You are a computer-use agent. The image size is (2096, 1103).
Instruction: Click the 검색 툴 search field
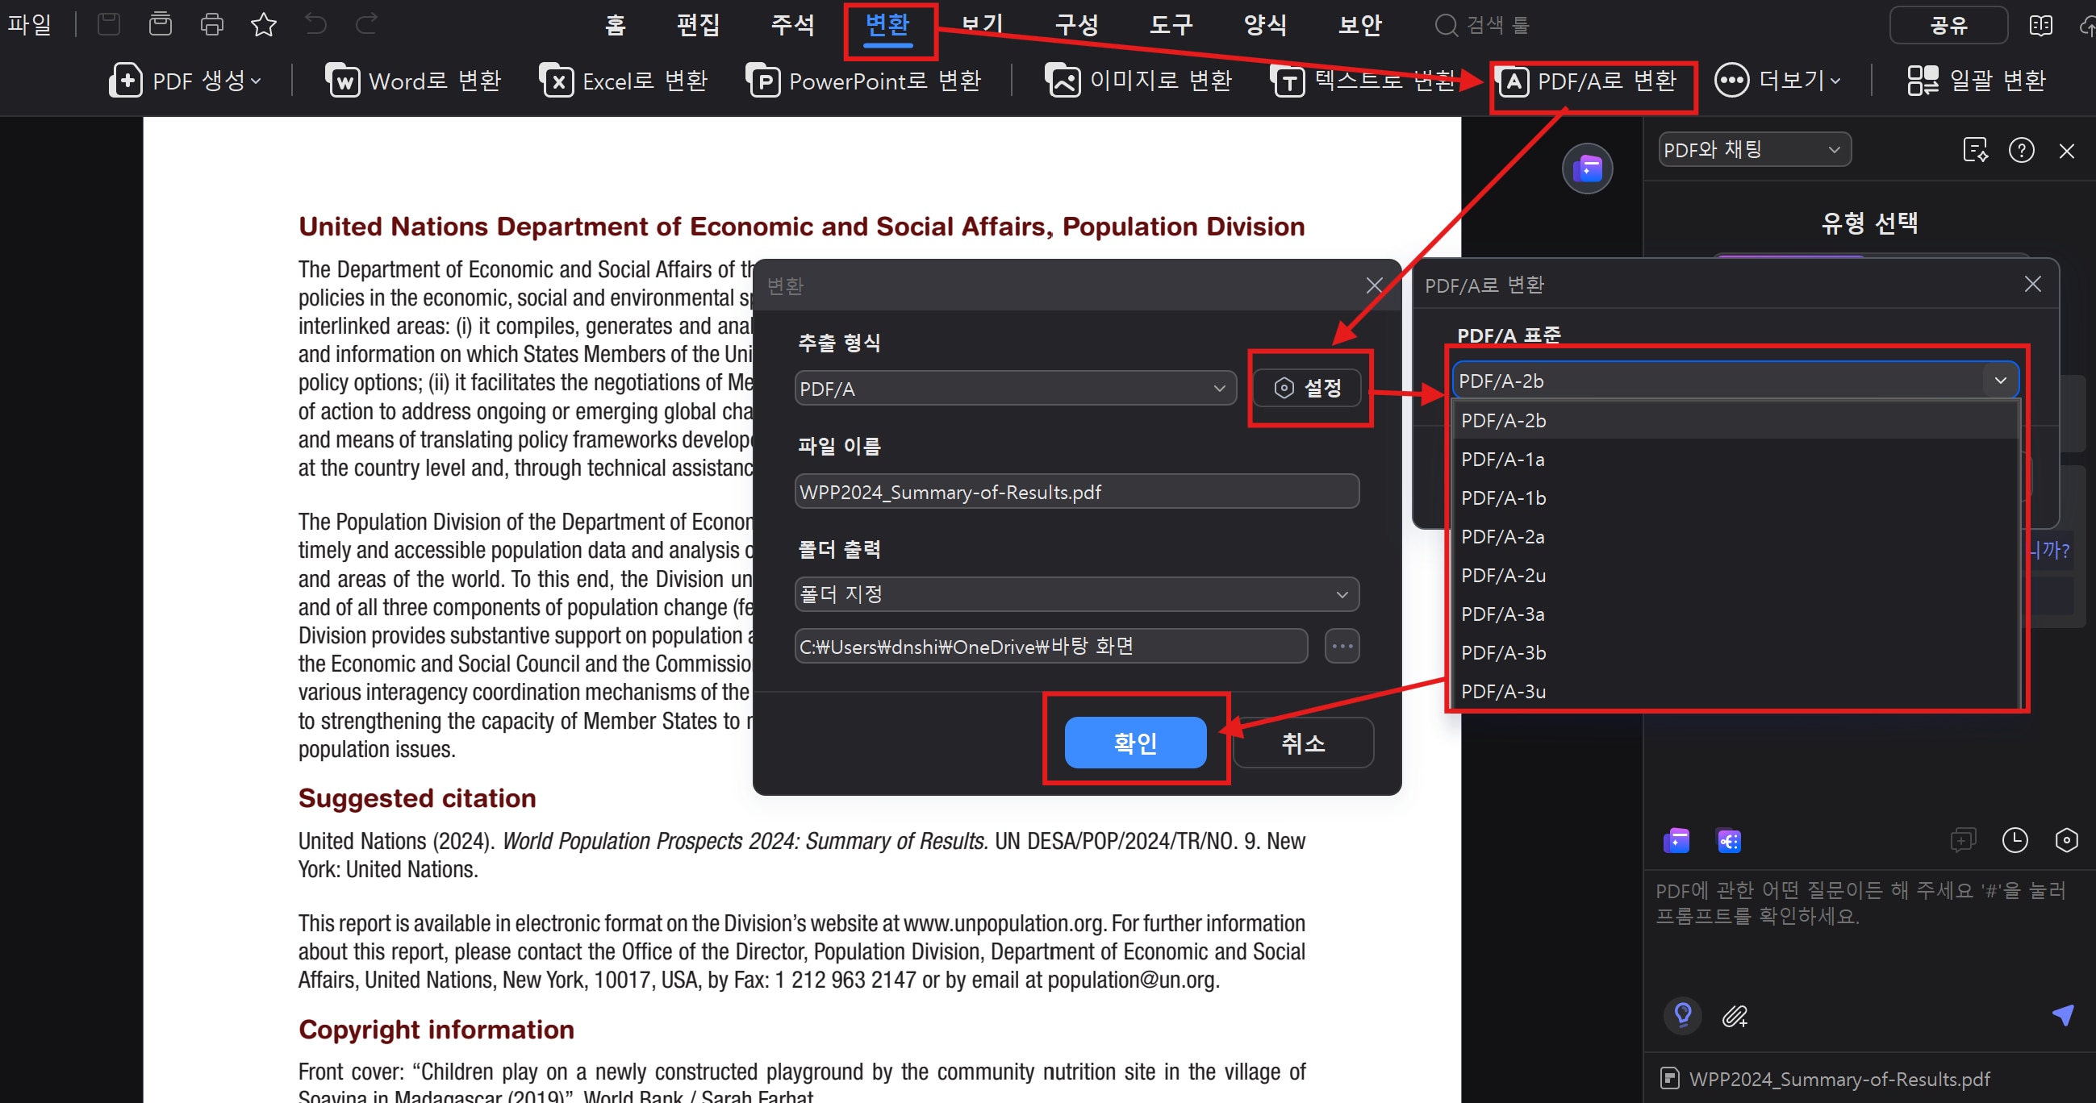coord(1483,25)
